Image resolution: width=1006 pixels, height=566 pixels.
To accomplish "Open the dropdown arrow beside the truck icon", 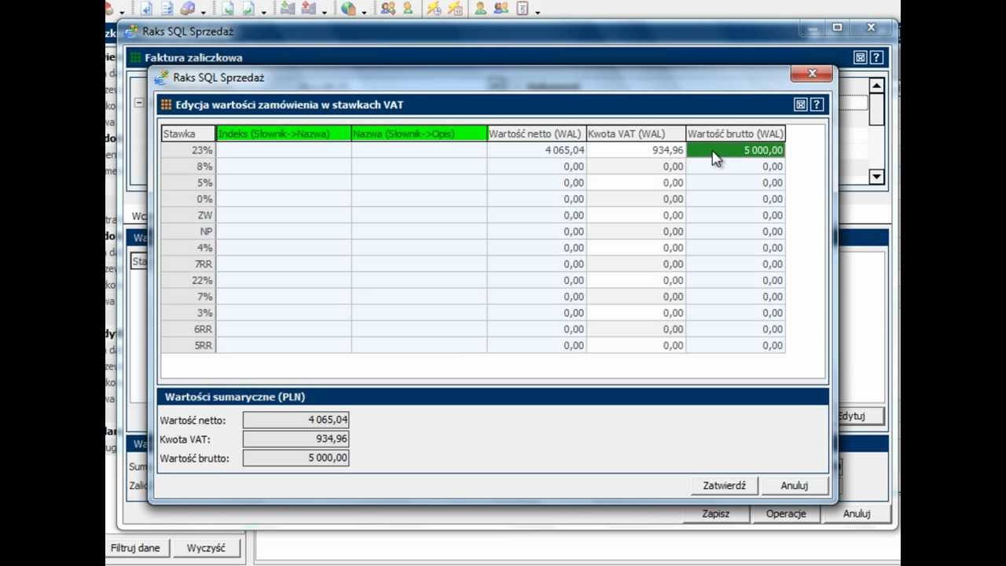I will tap(204, 12).
